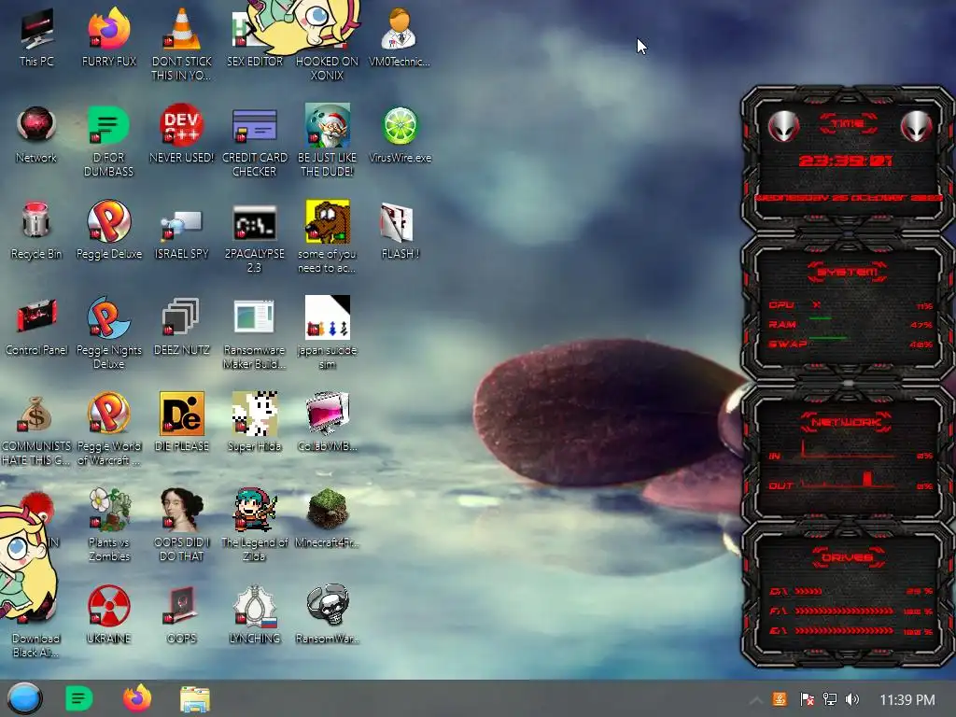Click the left alien head in widget
956x717 pixels.
pos(783,127)
